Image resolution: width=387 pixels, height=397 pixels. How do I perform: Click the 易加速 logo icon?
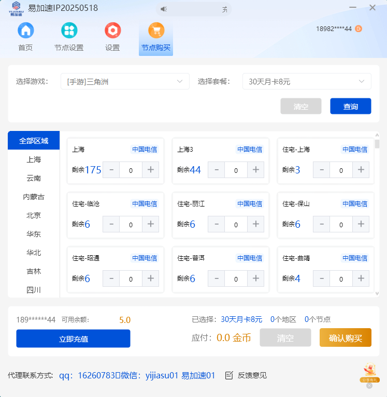tap(17, 8)
